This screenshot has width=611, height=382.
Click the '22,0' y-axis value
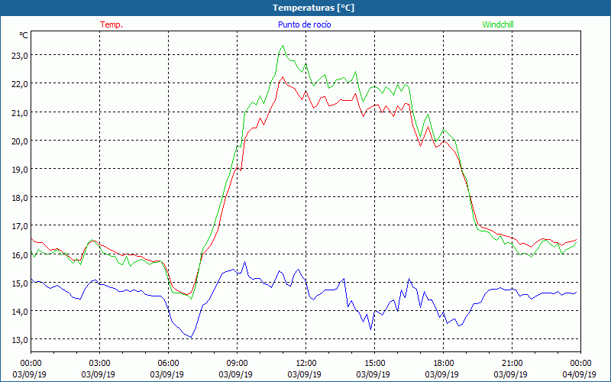20,84
